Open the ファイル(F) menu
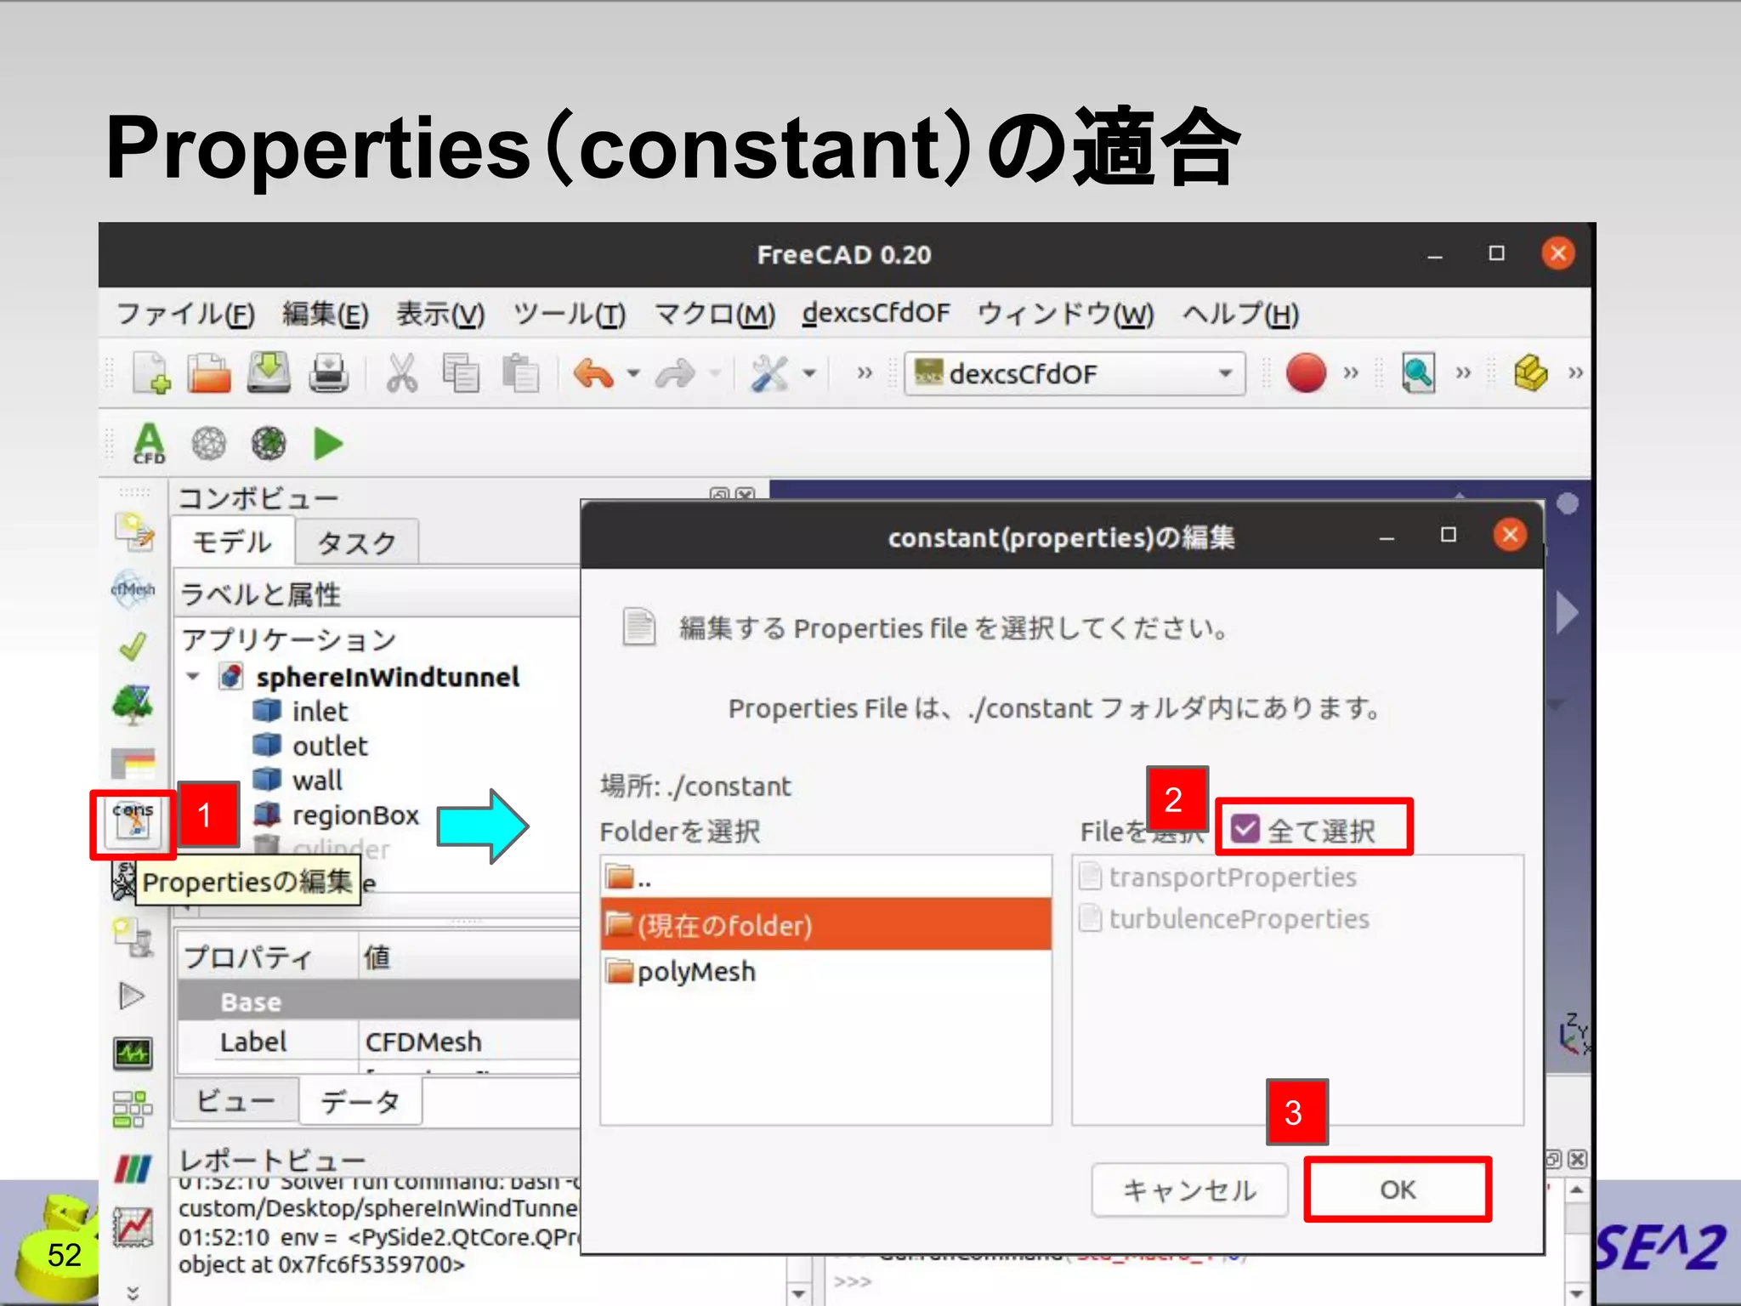1741x1306 pixels. click(185, 314)
